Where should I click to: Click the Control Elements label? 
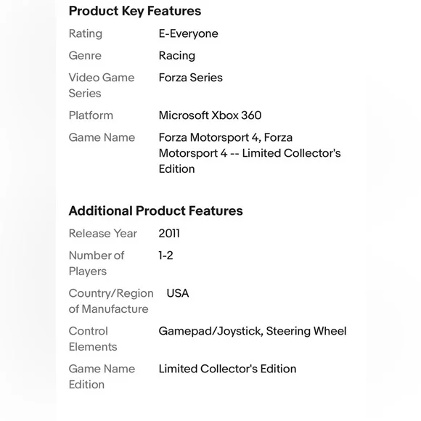(93, 339)
